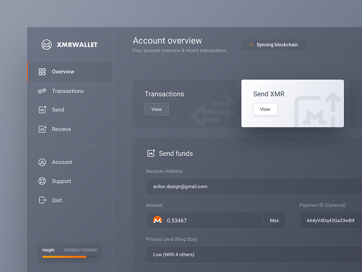Viewport: 362px width, 272px height.
Task: Click View on the Send XMR card
Action: [265, 109]
